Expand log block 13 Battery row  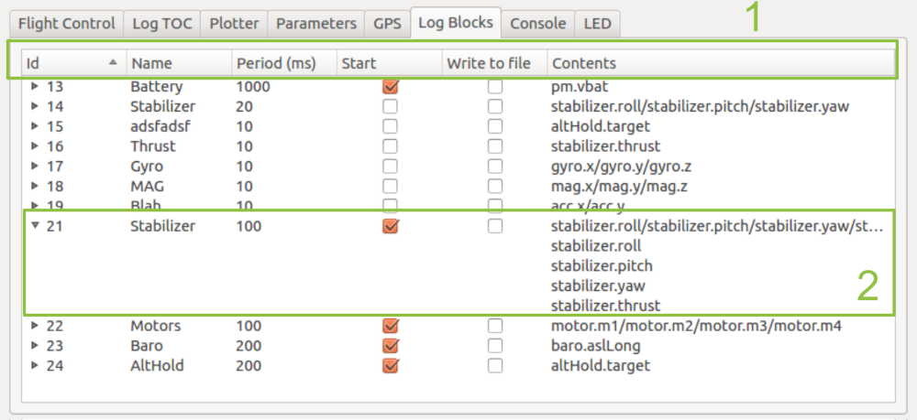point(35,87)
